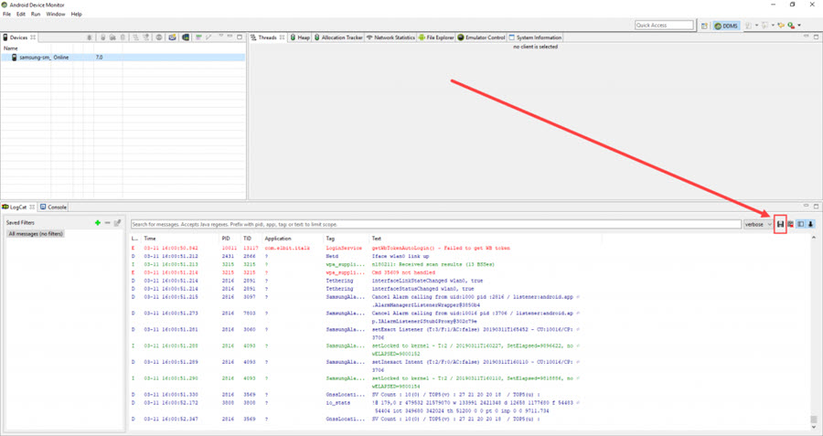The width and height of the screenshot is (823, 436).
Task: Select the LogCat tab
Action: click(x=18, y=207)
